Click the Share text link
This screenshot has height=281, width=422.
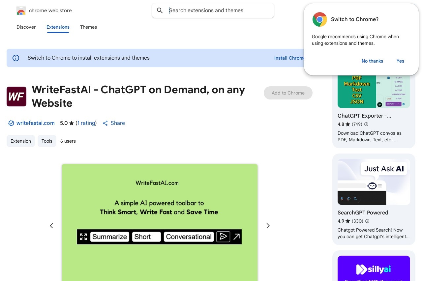118,123
